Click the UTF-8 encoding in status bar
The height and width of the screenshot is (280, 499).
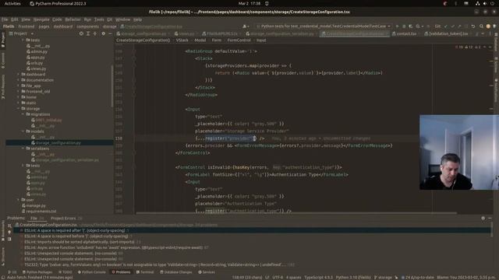pyautogui.click(x=278, y=277)
